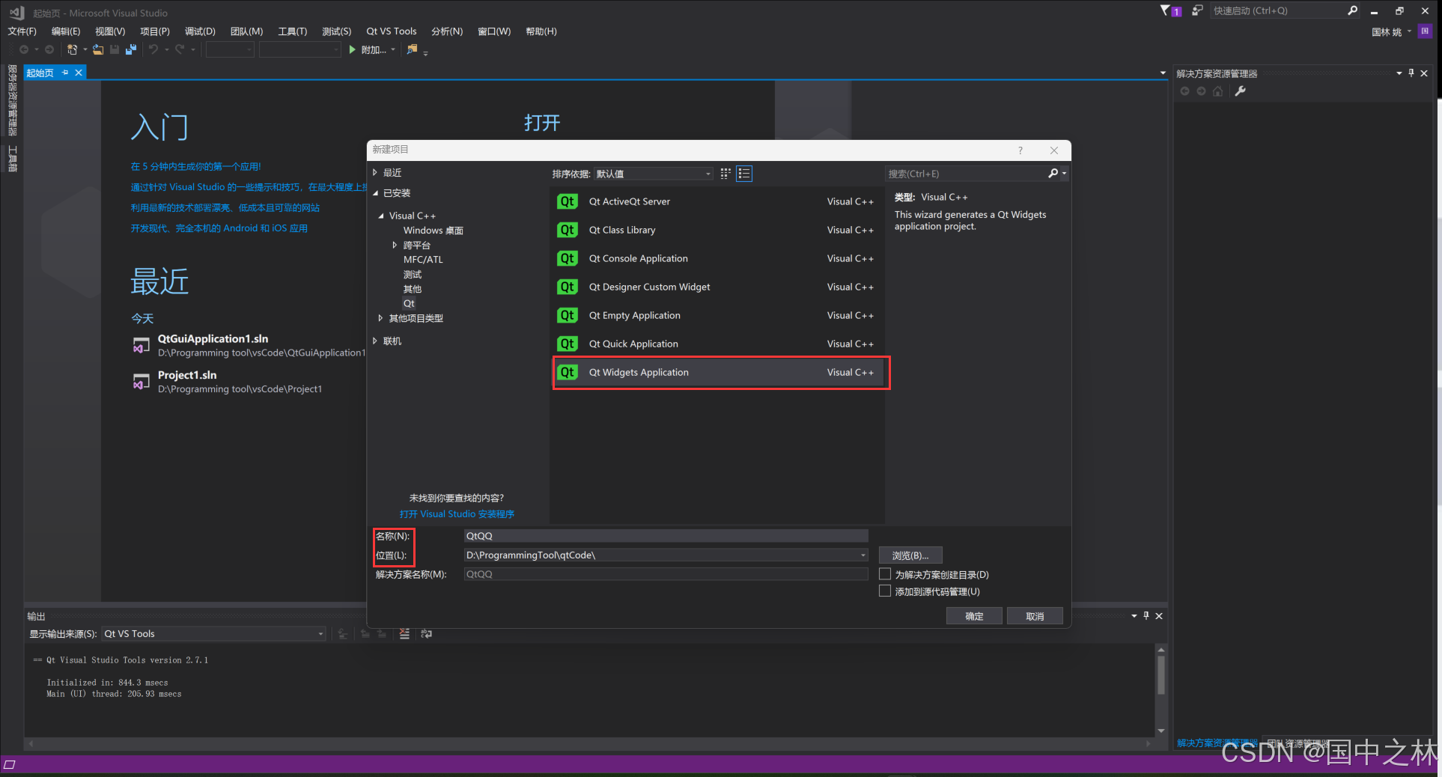Viewport: 1442px width, 777px height.
Task: Open the Visual Studio installer link
Action: [x=457, y=514]
